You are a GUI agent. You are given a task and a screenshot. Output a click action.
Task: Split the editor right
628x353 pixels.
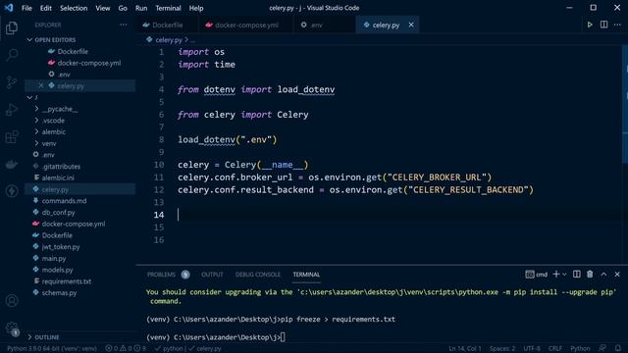point(603,25)
